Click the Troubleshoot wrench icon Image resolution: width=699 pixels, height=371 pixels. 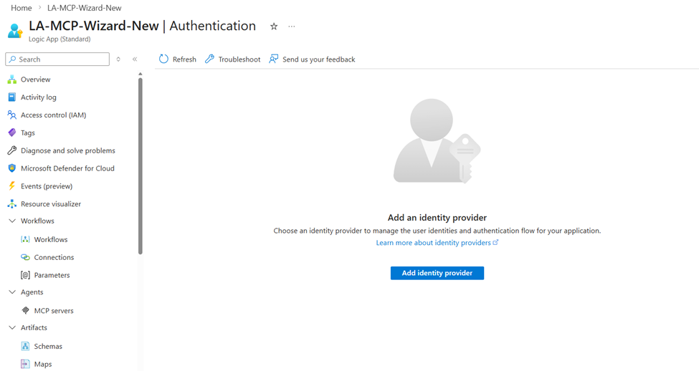(x=209, y=59)
